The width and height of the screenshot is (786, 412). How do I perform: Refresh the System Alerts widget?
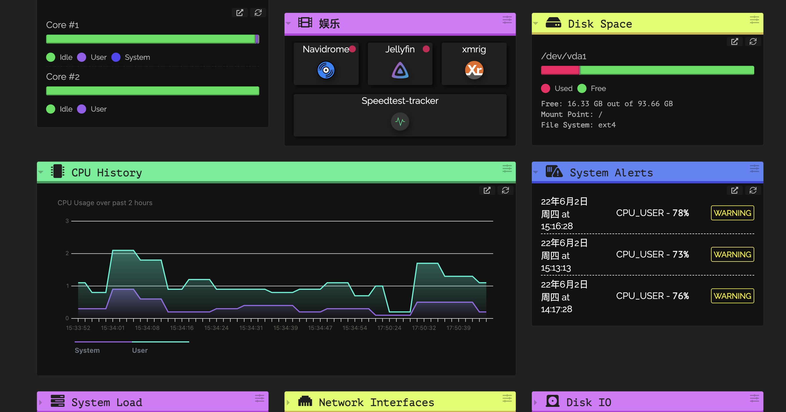coord(753,190)
